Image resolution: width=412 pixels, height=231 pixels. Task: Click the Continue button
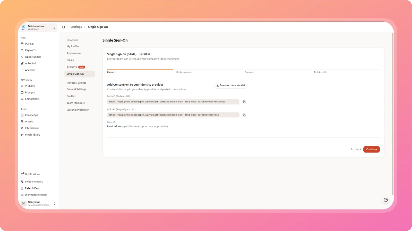pyautogui.click(x=371, y=149)
